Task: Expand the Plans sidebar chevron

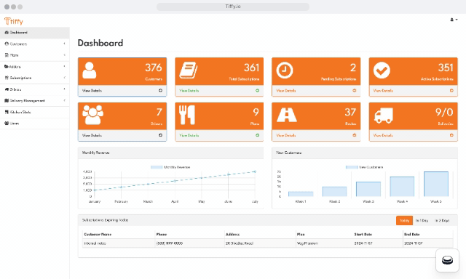Action: click(x=65, y=55)
